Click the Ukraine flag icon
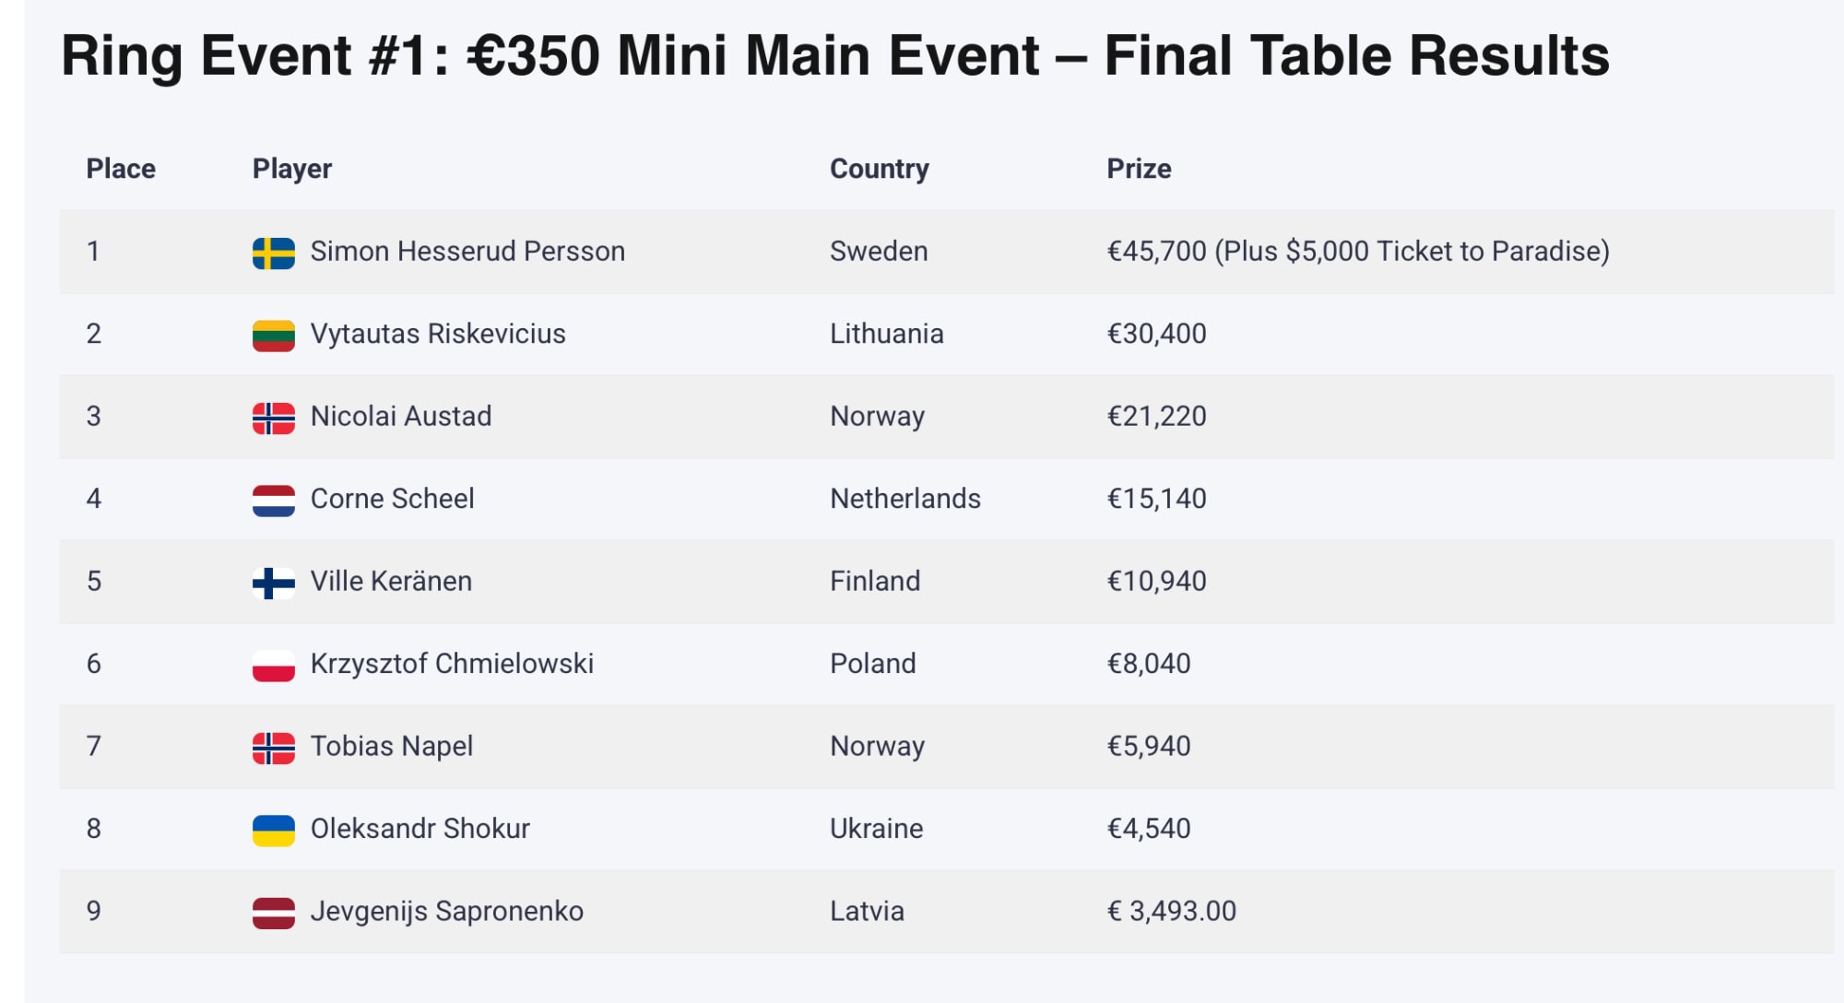This screenshot has width=1844, height=1003. click(274, 831)
